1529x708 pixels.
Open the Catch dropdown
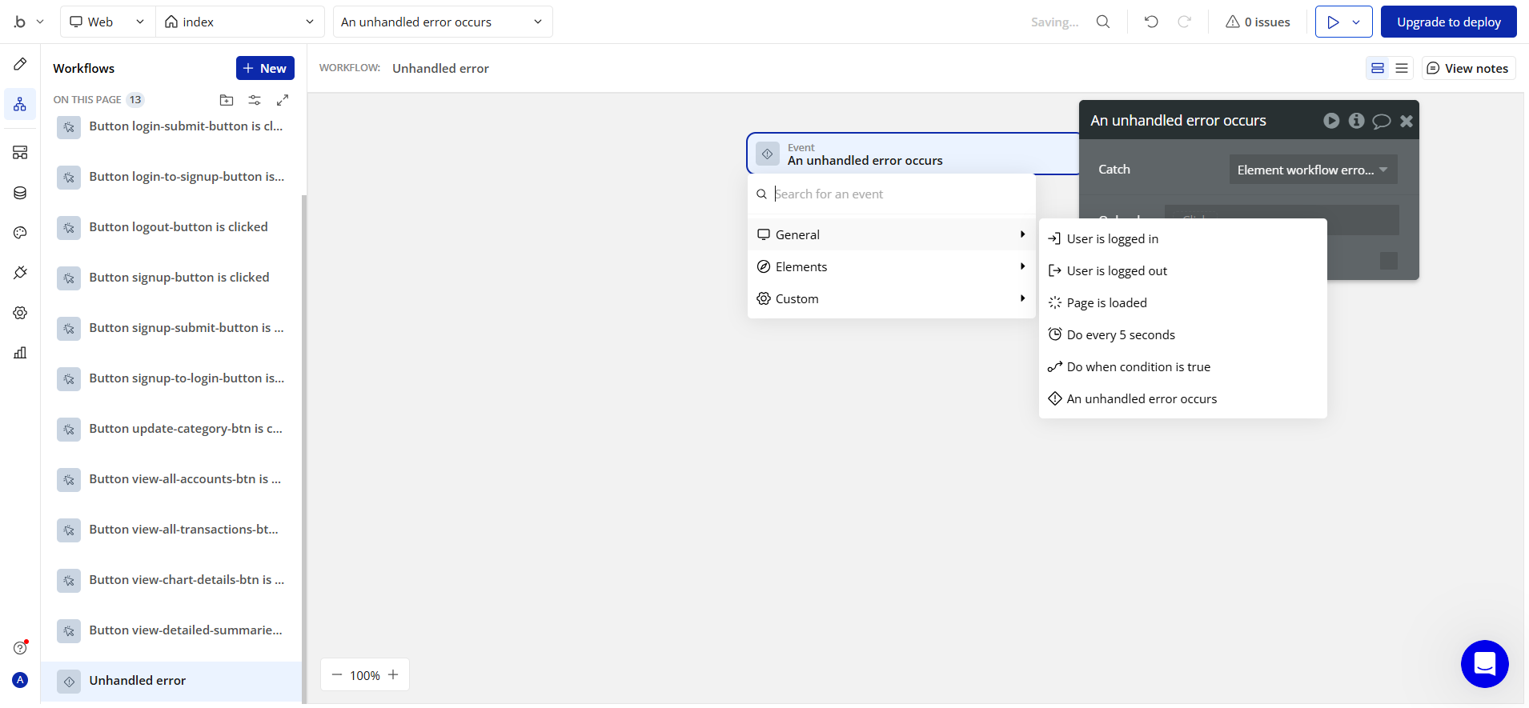click(1313, 170)
